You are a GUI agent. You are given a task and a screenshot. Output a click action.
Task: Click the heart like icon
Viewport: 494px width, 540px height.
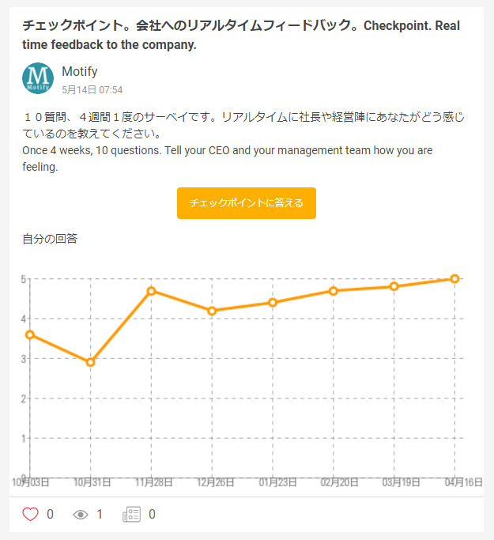tap(30, 514)
